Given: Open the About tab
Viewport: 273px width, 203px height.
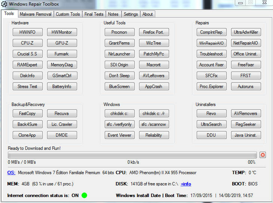Looking at the screenshot, I should coord(147,14).
